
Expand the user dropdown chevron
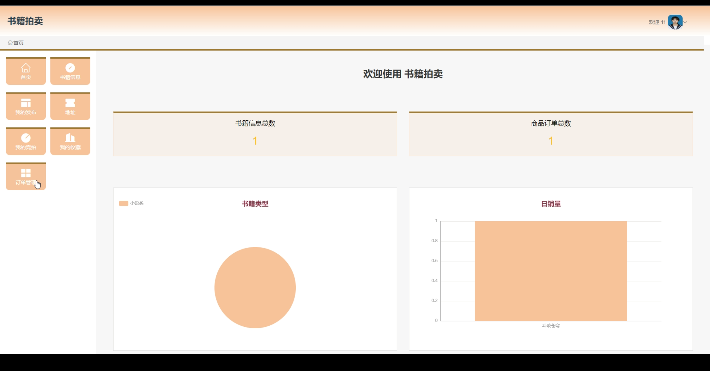[x=685, y=22]
